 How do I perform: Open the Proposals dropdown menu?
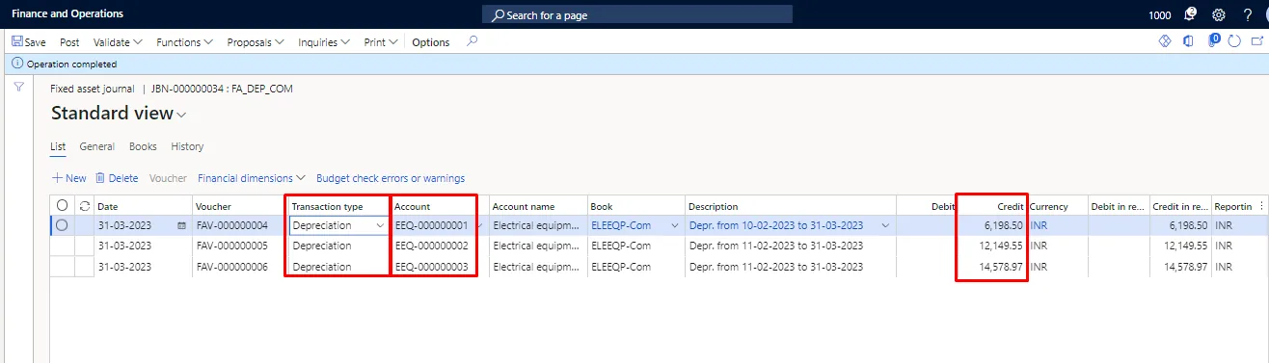coord(256,42)
